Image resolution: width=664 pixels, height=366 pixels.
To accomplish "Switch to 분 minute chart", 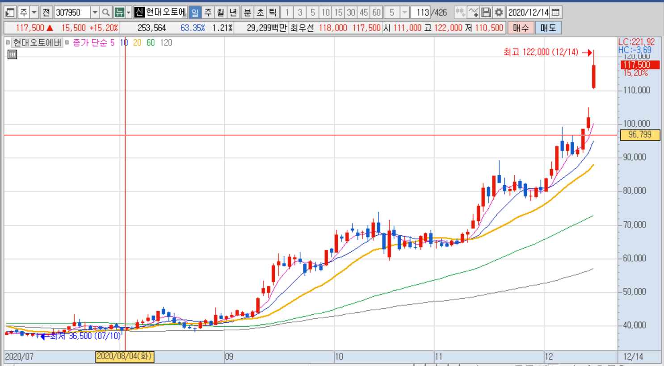I will 248,12.
